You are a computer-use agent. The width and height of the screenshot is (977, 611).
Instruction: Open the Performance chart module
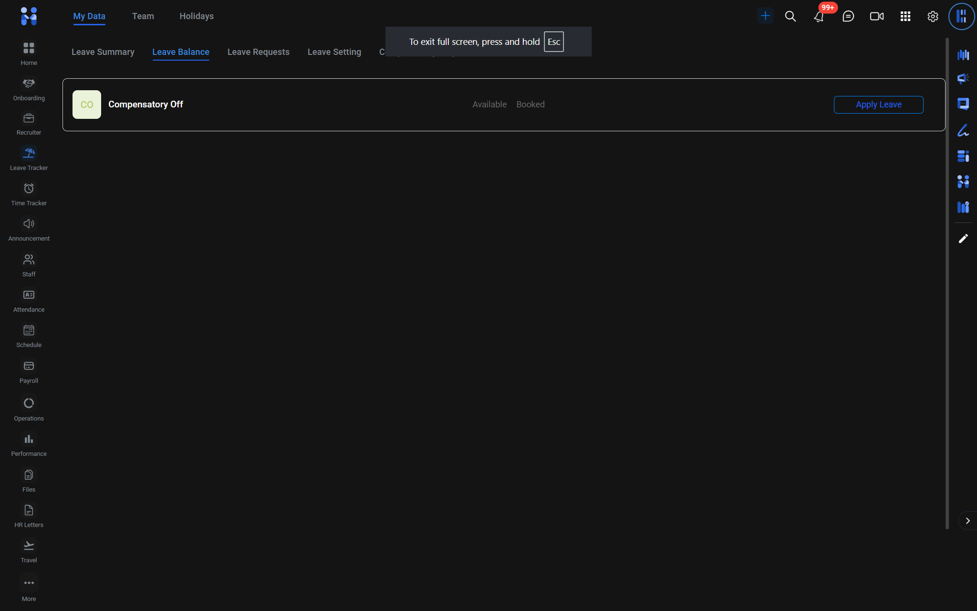tap(29, 444)
